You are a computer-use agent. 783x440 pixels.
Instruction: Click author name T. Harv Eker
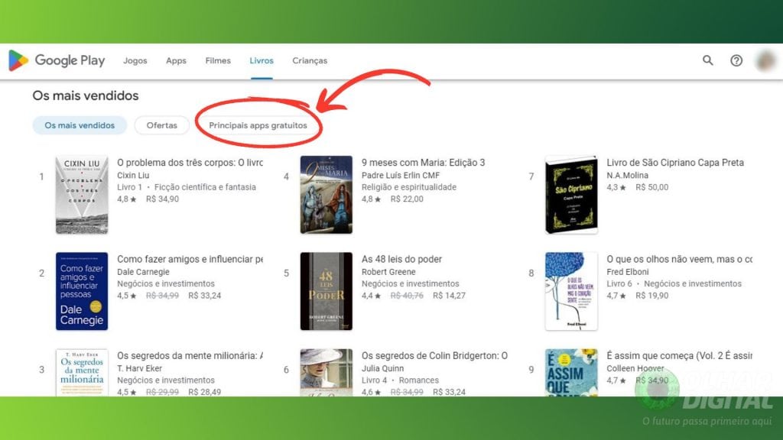139,369
